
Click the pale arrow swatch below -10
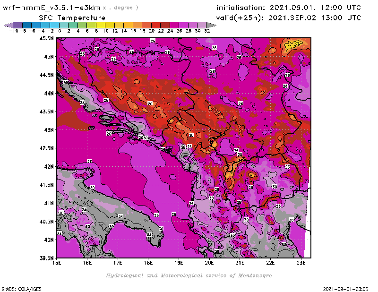point(9,25)
